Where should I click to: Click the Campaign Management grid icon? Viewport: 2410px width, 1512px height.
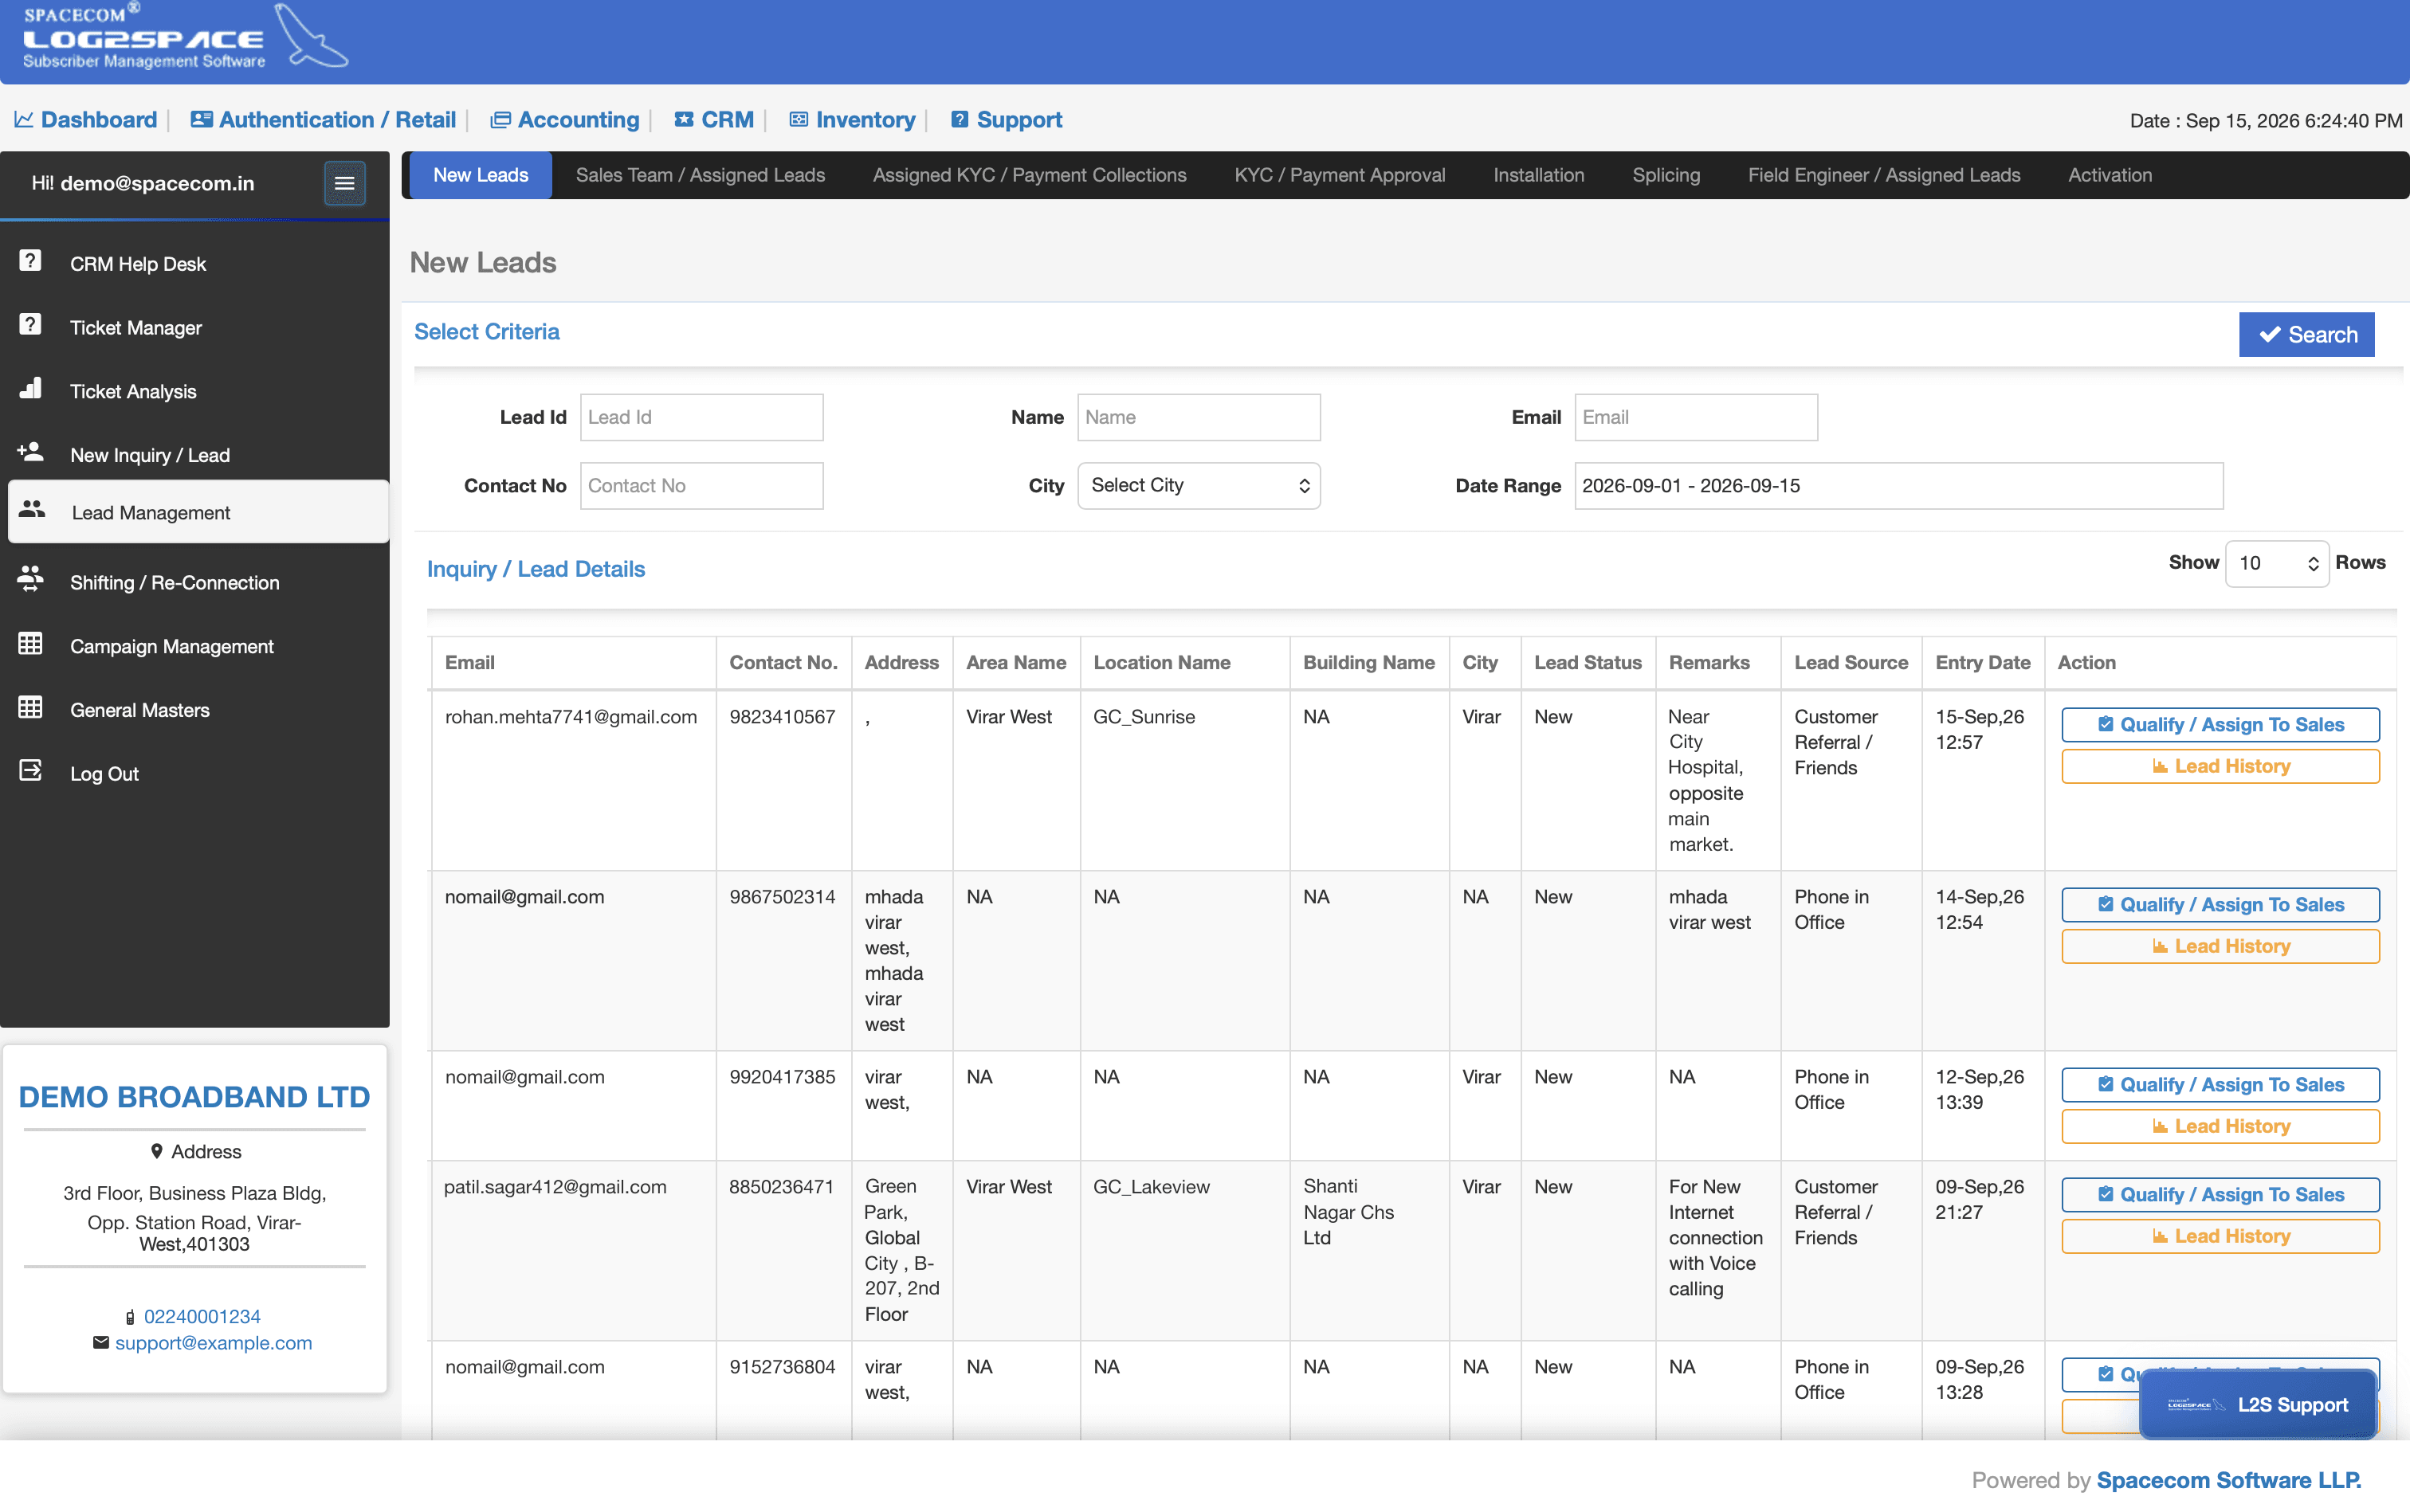click(31, 644)
